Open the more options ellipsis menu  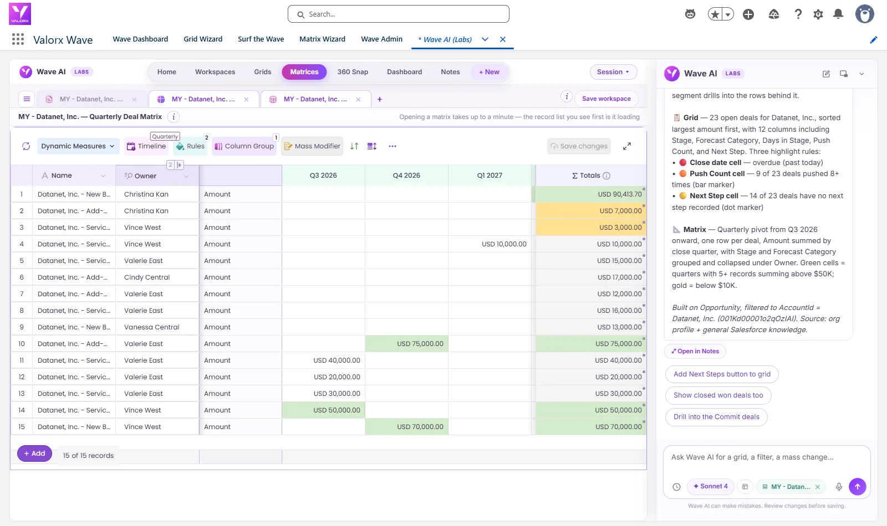point(392,146)
